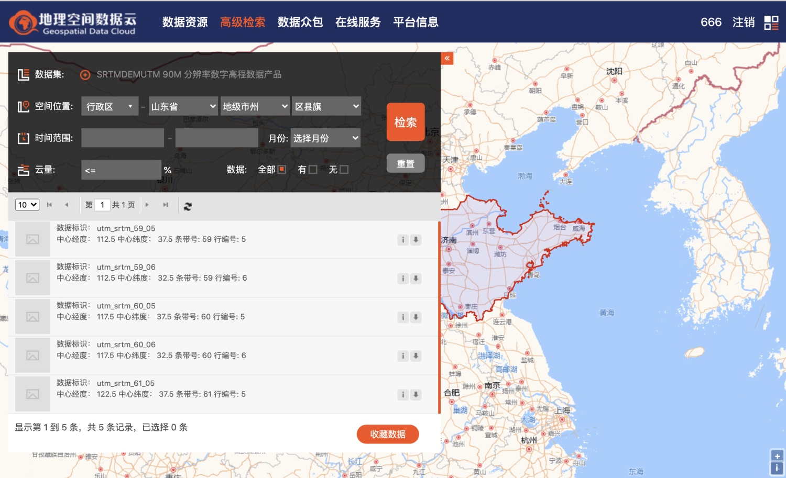Open the 数据众包 menu
The image size is (786, 478).
(x=300, y=22)
